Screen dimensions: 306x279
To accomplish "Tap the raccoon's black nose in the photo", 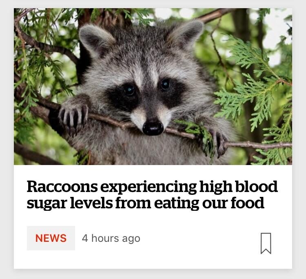I will 153,128.
